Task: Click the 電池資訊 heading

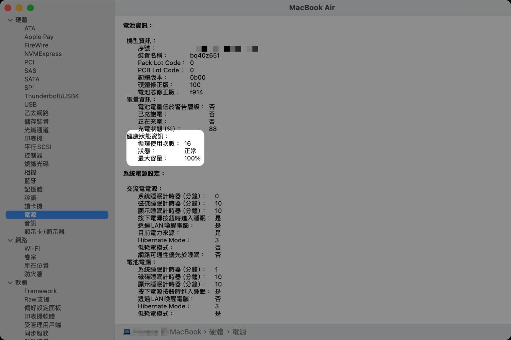Action: click(138, 26)
